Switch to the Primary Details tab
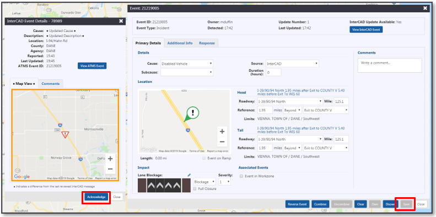The height and width of the screenshot is (217, 436). [148, 43]
